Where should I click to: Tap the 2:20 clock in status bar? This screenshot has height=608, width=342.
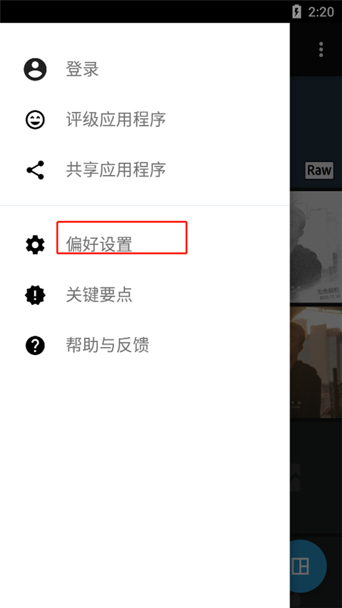[x=321, y=11]
